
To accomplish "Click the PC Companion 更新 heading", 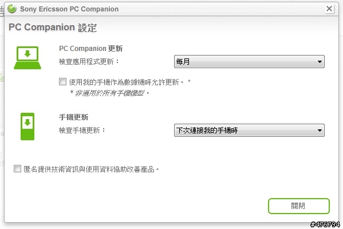I will (91, 48).
